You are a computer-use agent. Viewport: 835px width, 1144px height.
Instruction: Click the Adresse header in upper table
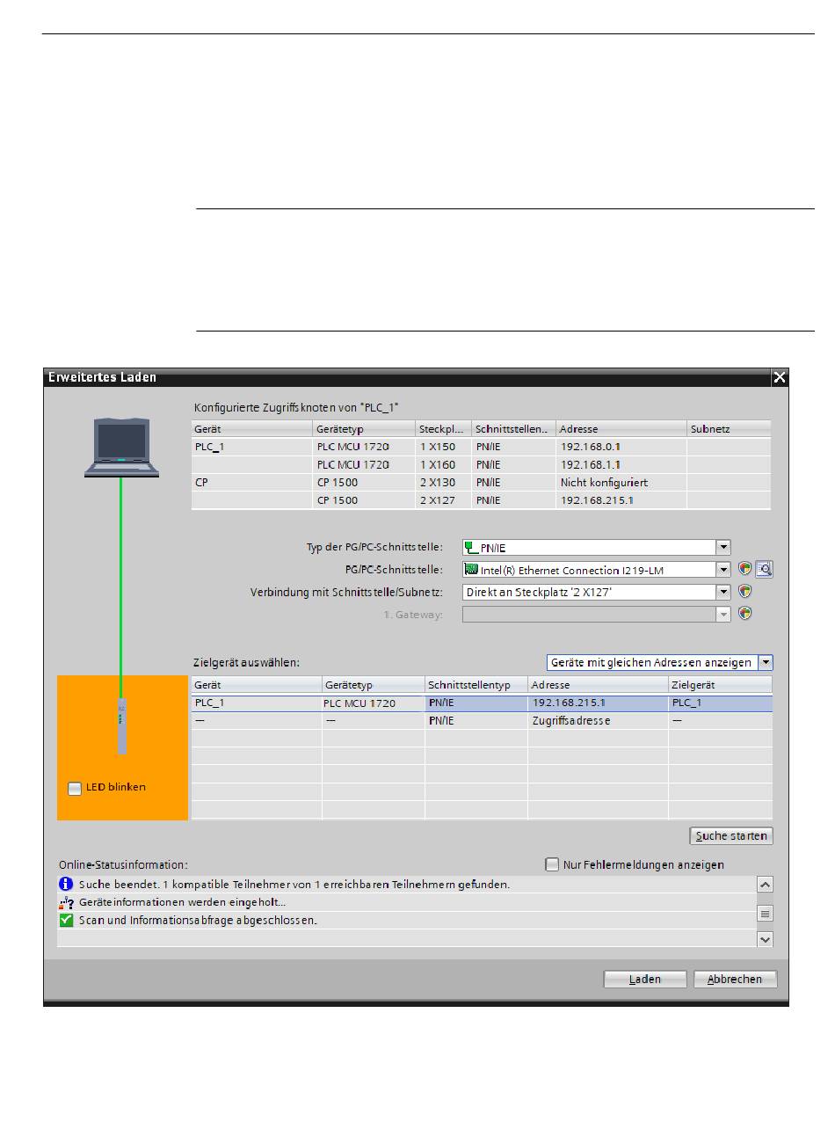click(x=621, y=429)
